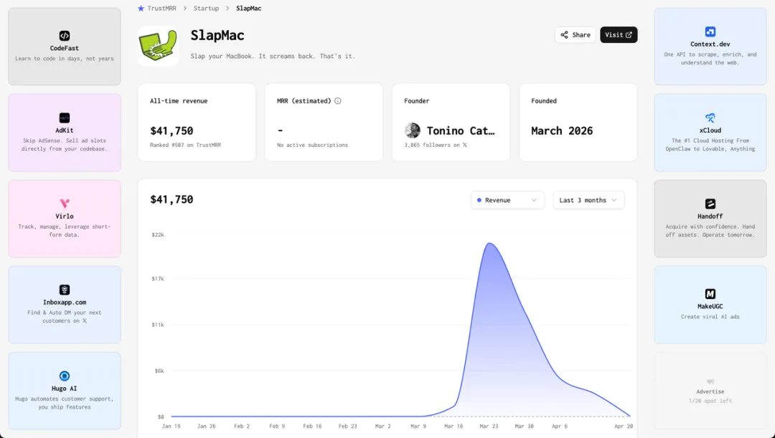Open the Inboxapp.com icon

tap(65, 290)
